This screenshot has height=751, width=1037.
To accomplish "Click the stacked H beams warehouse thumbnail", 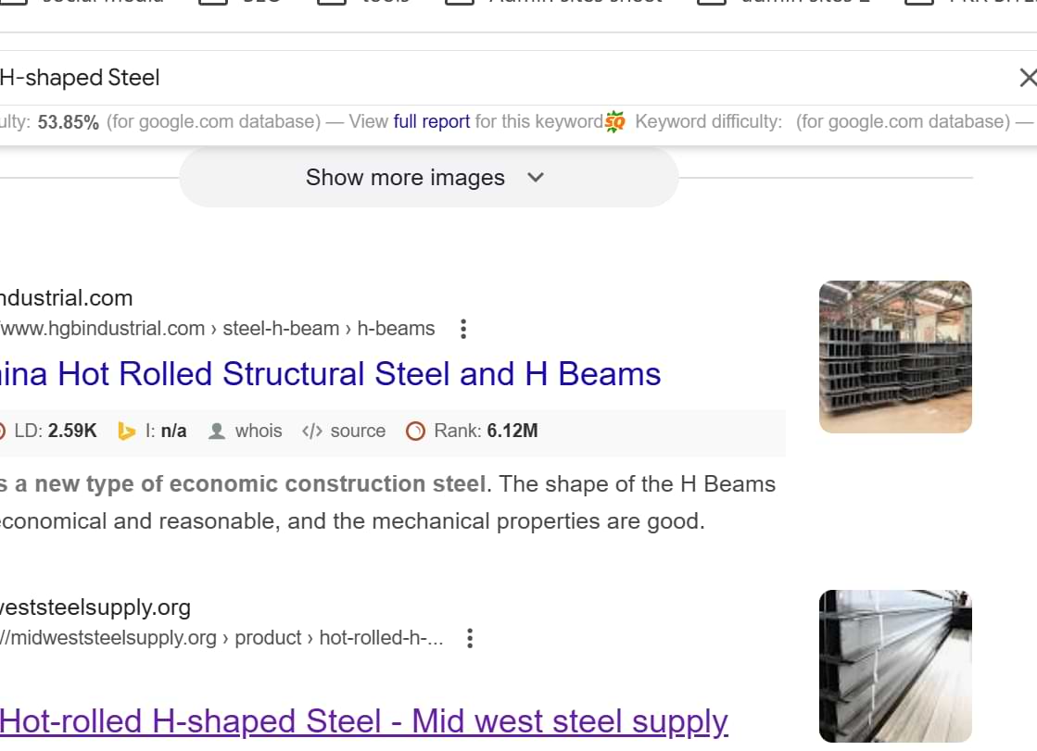I will click(x=895, y=357).
